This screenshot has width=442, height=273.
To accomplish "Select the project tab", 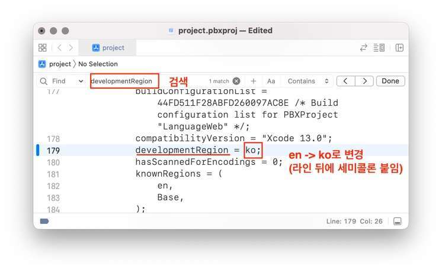I will pos(108,48).
